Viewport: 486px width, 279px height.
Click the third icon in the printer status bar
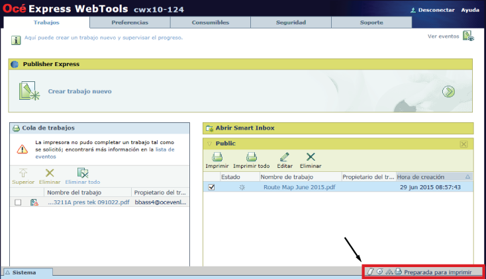[389, 272]
